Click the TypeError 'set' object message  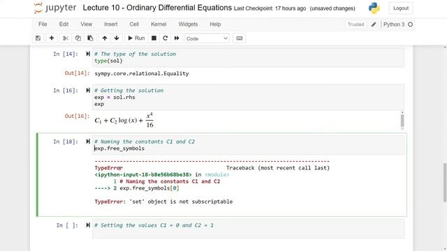pyautogui.click(x=163, y=201)
